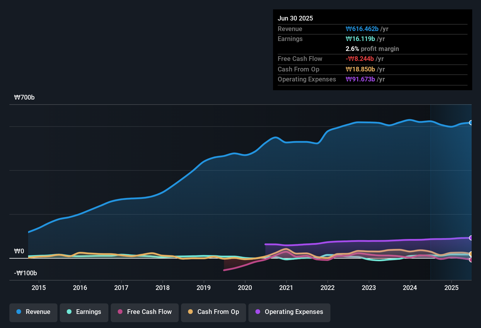Viewport: 481px width, 328px height.
Task: Toggle the Earnings series off
Action: 84,312
